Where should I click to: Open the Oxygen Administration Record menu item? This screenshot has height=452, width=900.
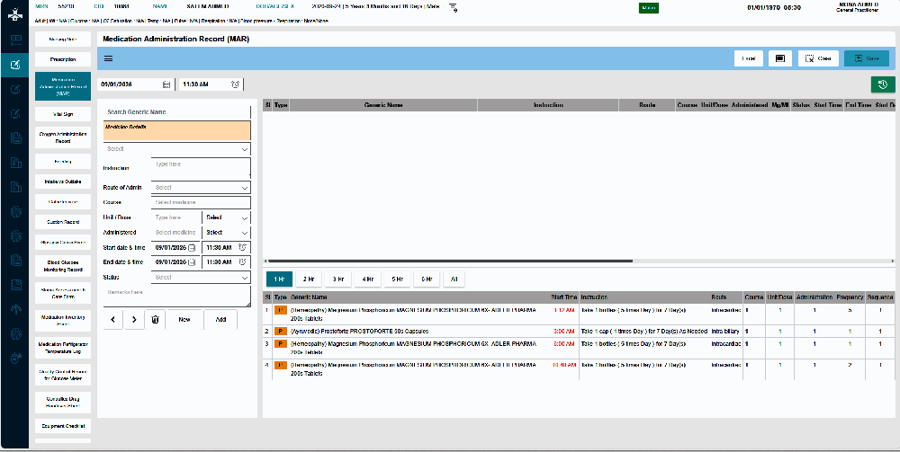63,137
